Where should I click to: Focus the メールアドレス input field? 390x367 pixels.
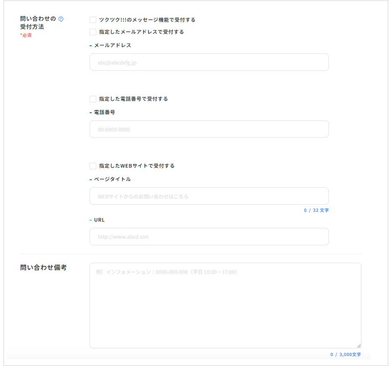pyautogui.click(x=209, y=62)
